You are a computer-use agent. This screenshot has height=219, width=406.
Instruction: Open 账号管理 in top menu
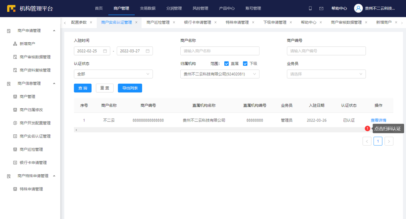click(253, 8)
